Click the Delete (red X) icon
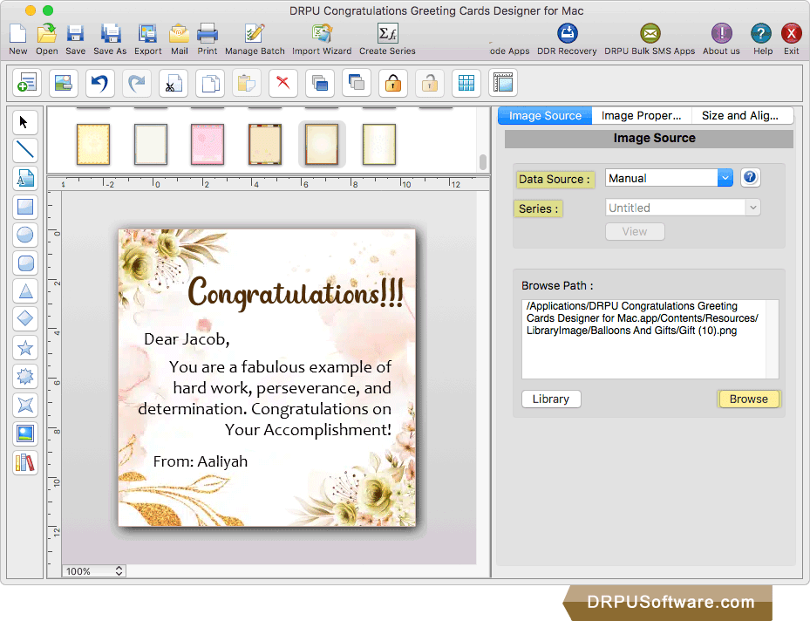 click(x=282, y=83)
